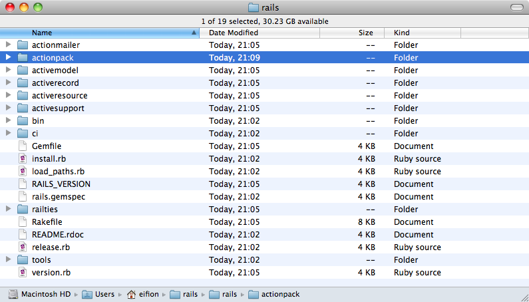This screenshot has width=529, height=302.
Task: Sort by the Size column header
Action: (352, 33)
